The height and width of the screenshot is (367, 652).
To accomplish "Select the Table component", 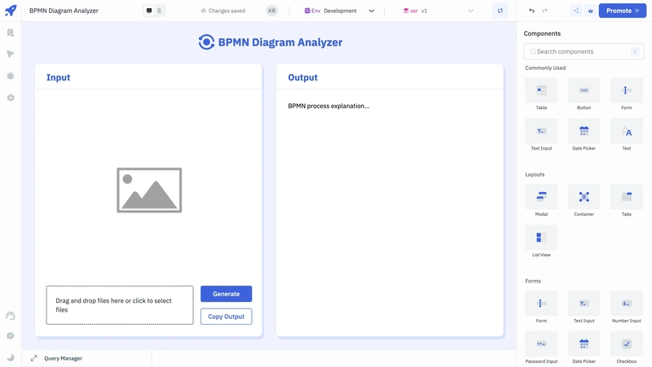I will coord(541,94).
